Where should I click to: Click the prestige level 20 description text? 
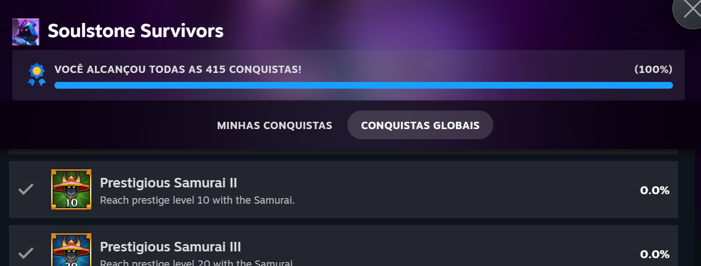click(x=197, y=263)
